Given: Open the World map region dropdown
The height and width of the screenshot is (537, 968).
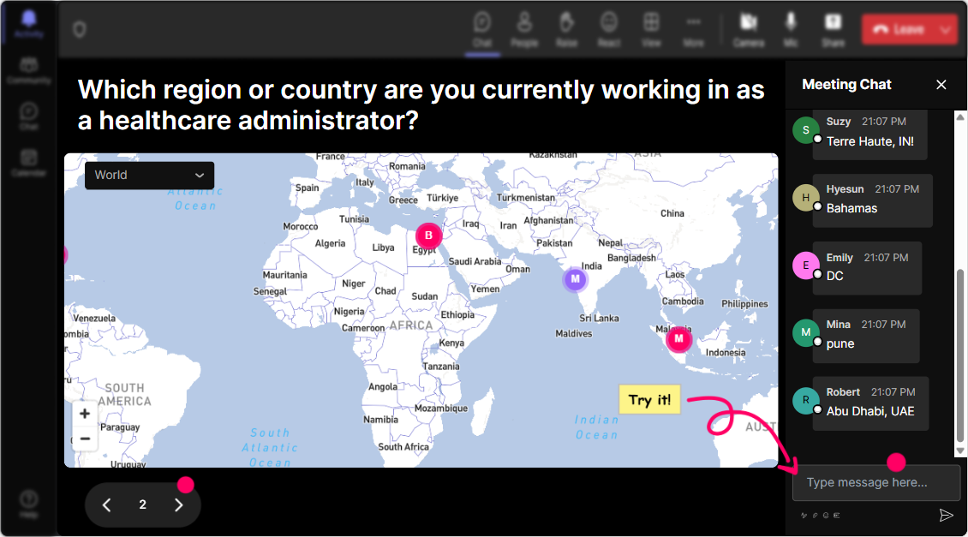Looking at the screenshot, I should pos(149,176).
